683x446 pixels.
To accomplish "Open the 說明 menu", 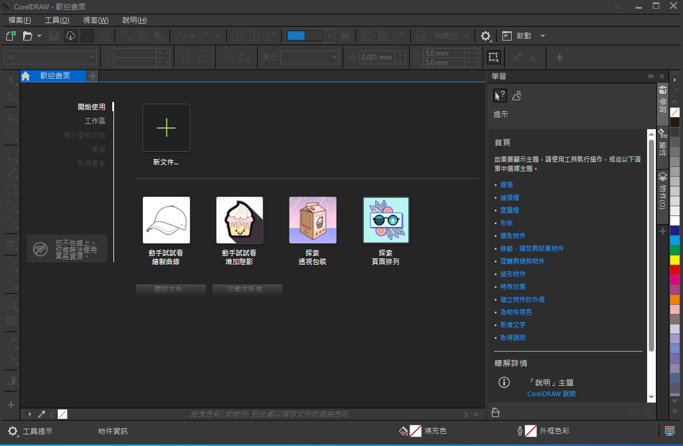I will pos(135,20).
